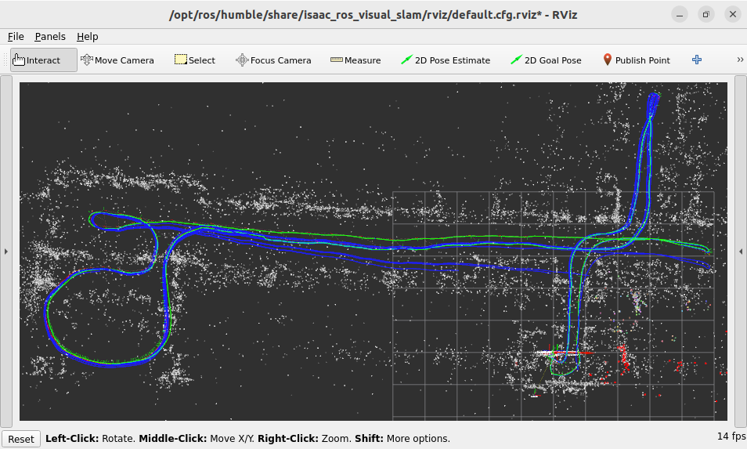Viewport: 747px width, 449px height.
Task: Activate 2D Pose Estimate tool
Action: coord(445,60)
